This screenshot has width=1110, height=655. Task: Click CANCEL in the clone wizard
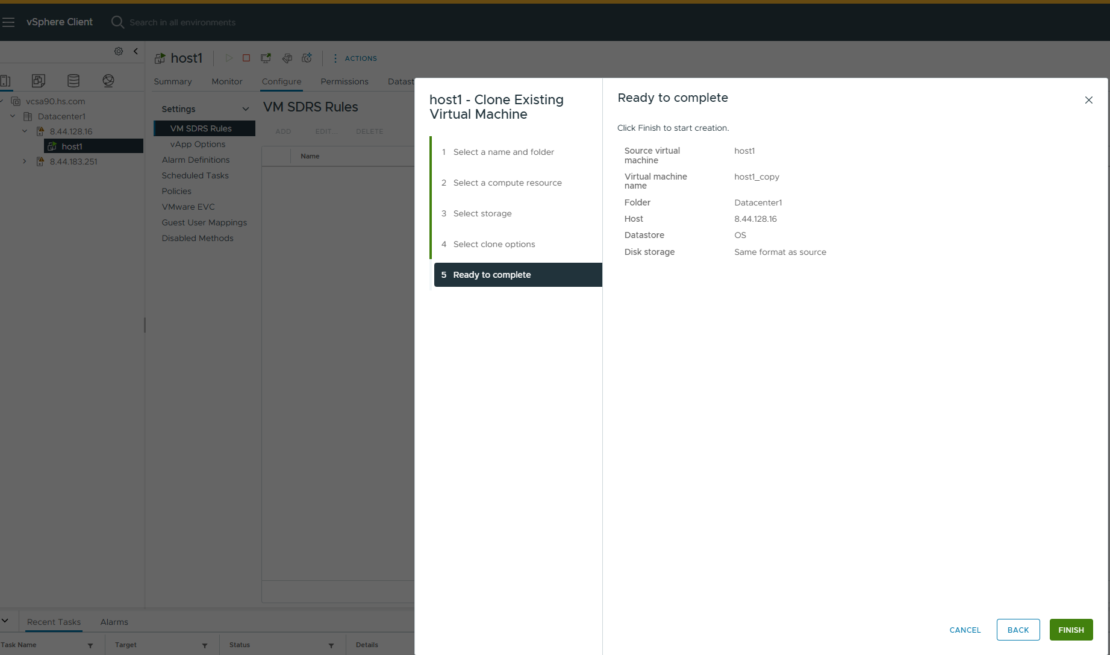965,630
